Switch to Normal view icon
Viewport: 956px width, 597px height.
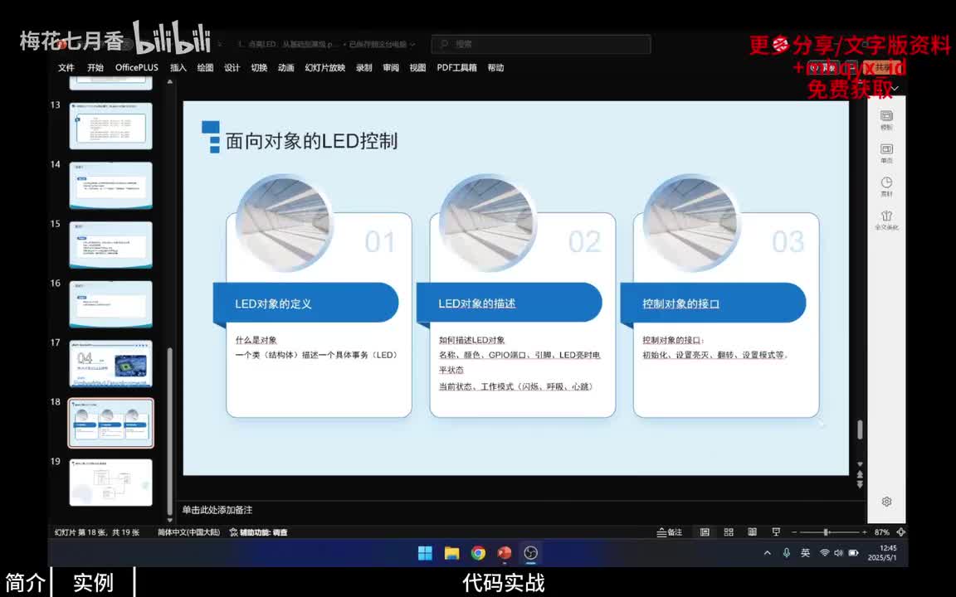coord(705,531)
